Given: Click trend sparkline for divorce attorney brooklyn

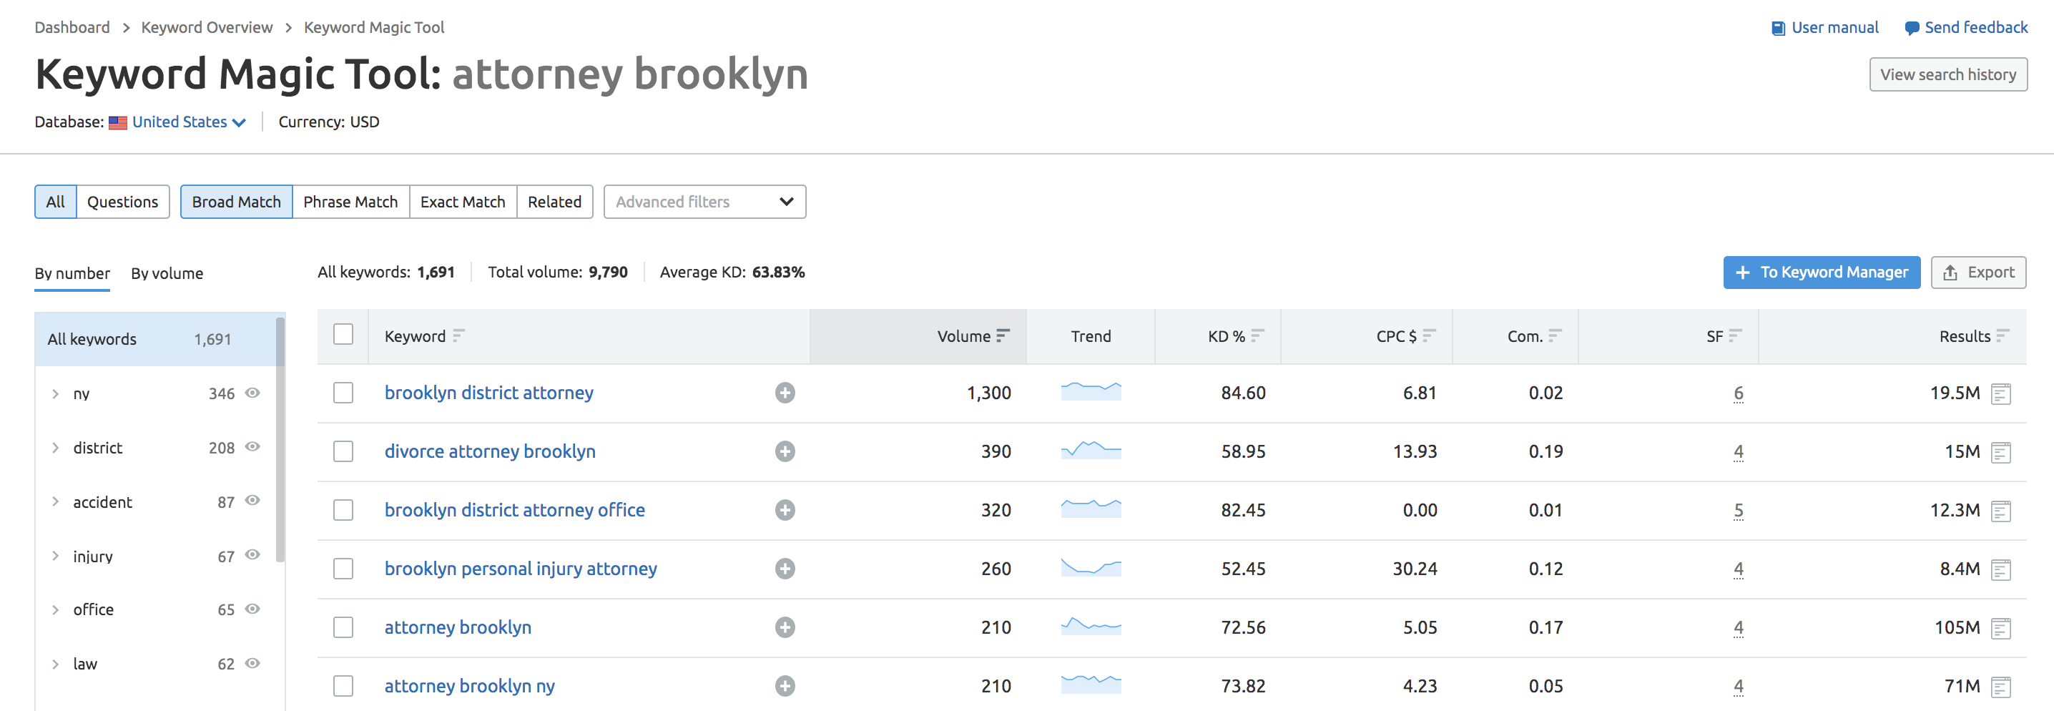Looking at the screenshot, I should pyautogui.click(x=1091, y=451).
